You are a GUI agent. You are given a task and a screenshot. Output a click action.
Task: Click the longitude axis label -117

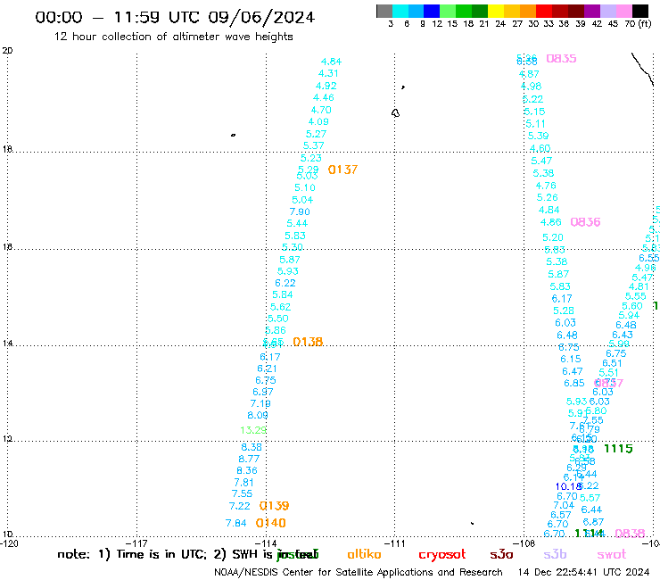[136, 543]
